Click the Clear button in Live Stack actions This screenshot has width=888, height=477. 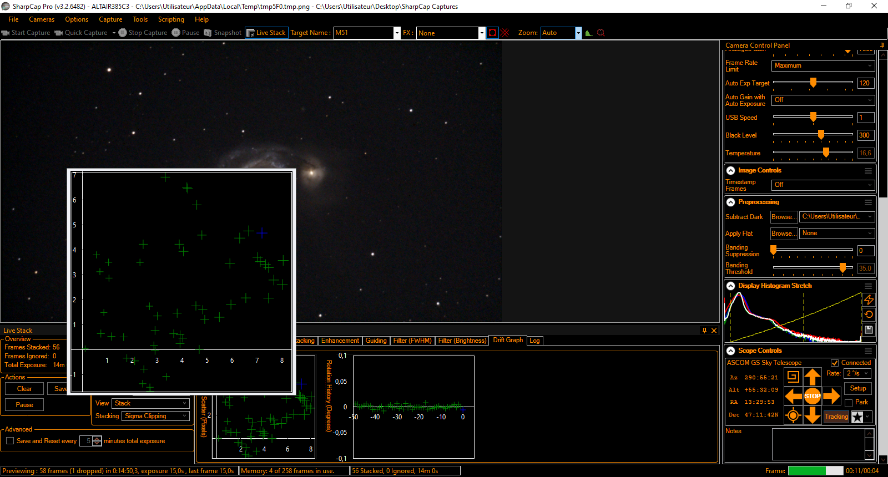tap(24, 389)
